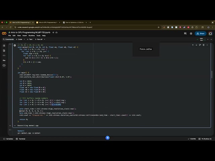This screenshot has height=161, width=215.
Task: Click the blue floating Gemini button
Action: click(x=107, y=138)
